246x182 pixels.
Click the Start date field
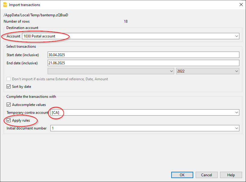point(143,55)
